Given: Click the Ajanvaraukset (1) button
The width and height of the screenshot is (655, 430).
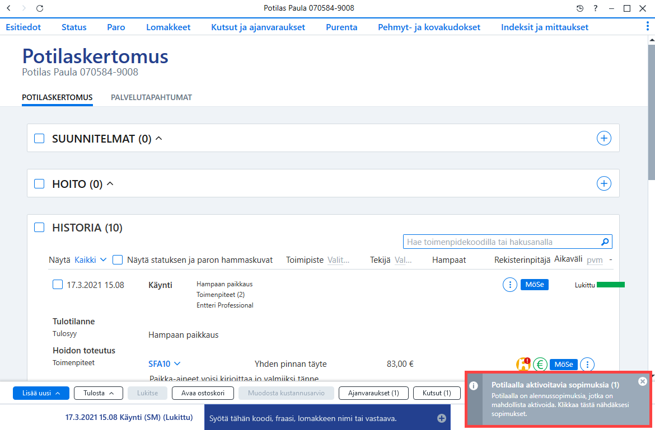Looking at the screenshot, I should coord(373,393).
